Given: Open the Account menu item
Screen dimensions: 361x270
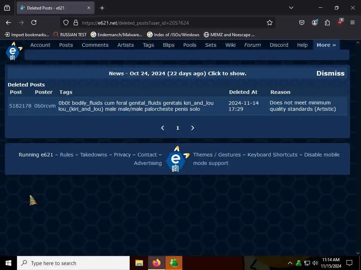Looking at the screenshot, I should [x=40, y=45].
